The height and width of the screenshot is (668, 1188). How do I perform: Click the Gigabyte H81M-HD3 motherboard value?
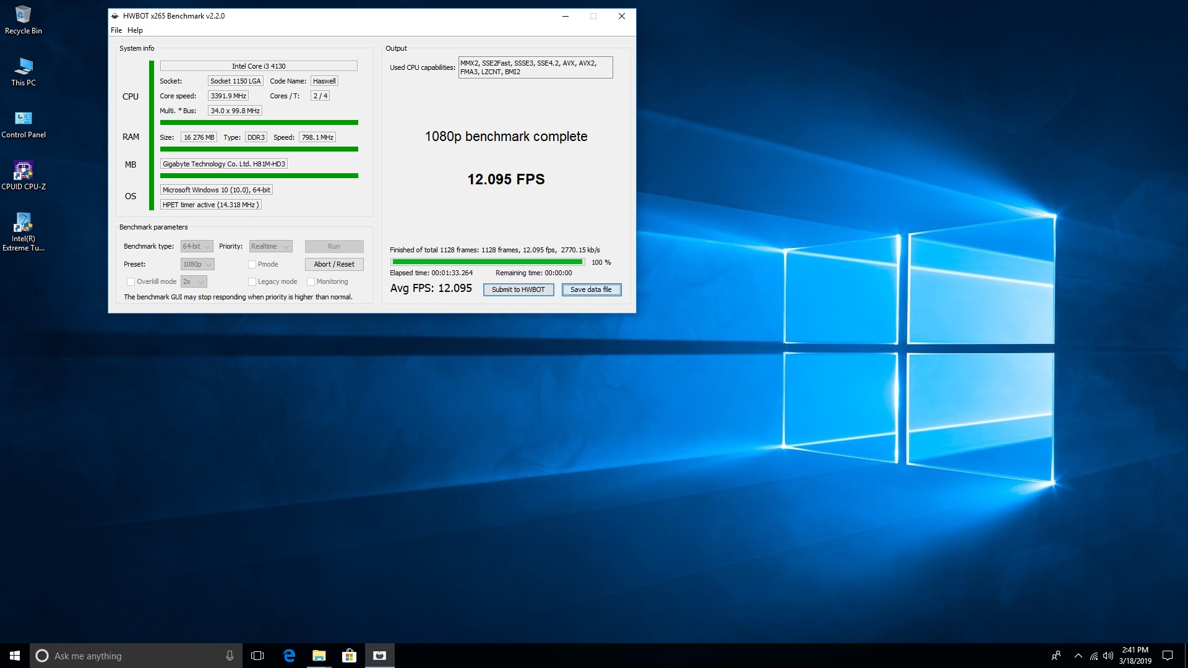224,164
